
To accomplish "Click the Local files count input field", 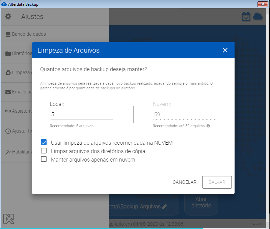I will (82, 115).
